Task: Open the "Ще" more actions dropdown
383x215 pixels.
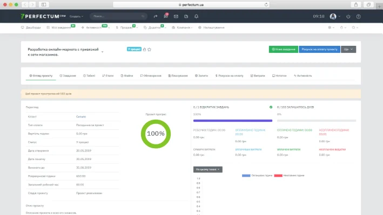Action: coord(348,49)
